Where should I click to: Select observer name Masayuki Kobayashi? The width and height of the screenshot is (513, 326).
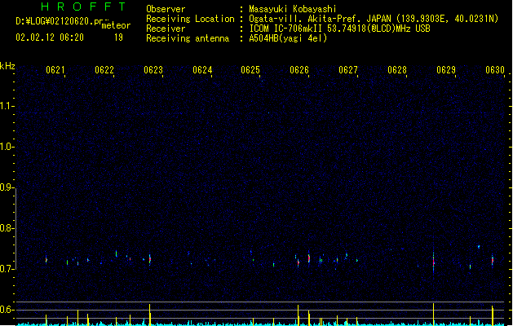(293, 9)
